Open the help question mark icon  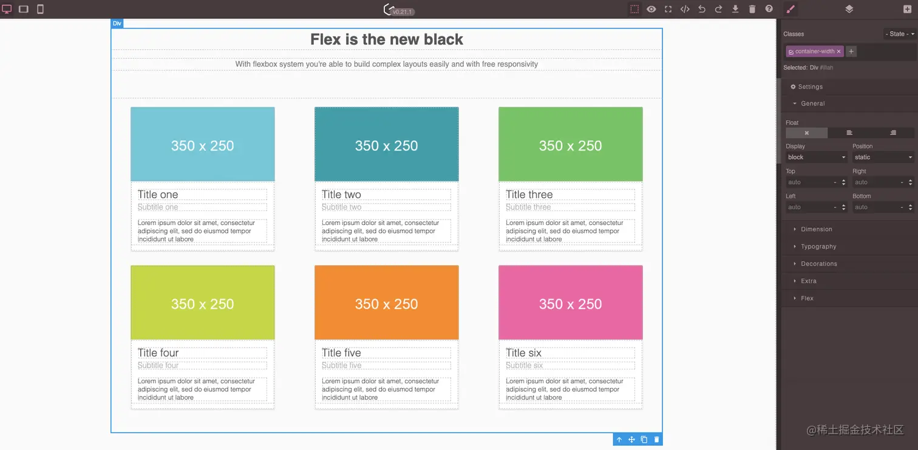coord(769,9)
